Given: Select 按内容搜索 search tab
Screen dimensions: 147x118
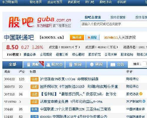Looking at the screenshot, I should pyautogui.click(x=118, y=17).
